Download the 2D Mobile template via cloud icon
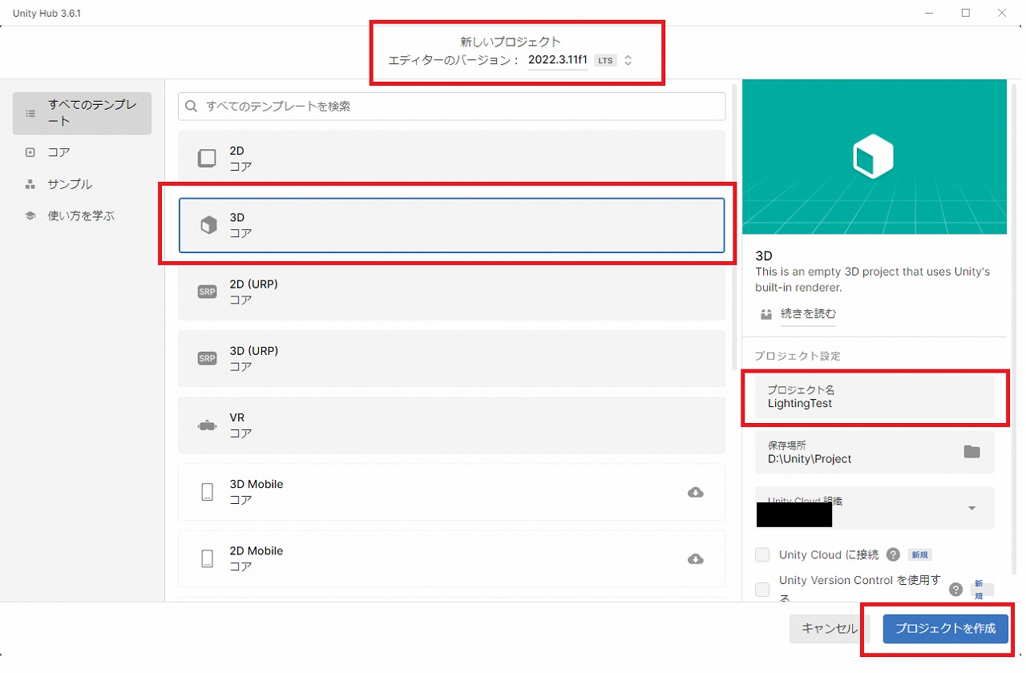Viewport: 1026px width, 673px height. [x=696, y=558]
